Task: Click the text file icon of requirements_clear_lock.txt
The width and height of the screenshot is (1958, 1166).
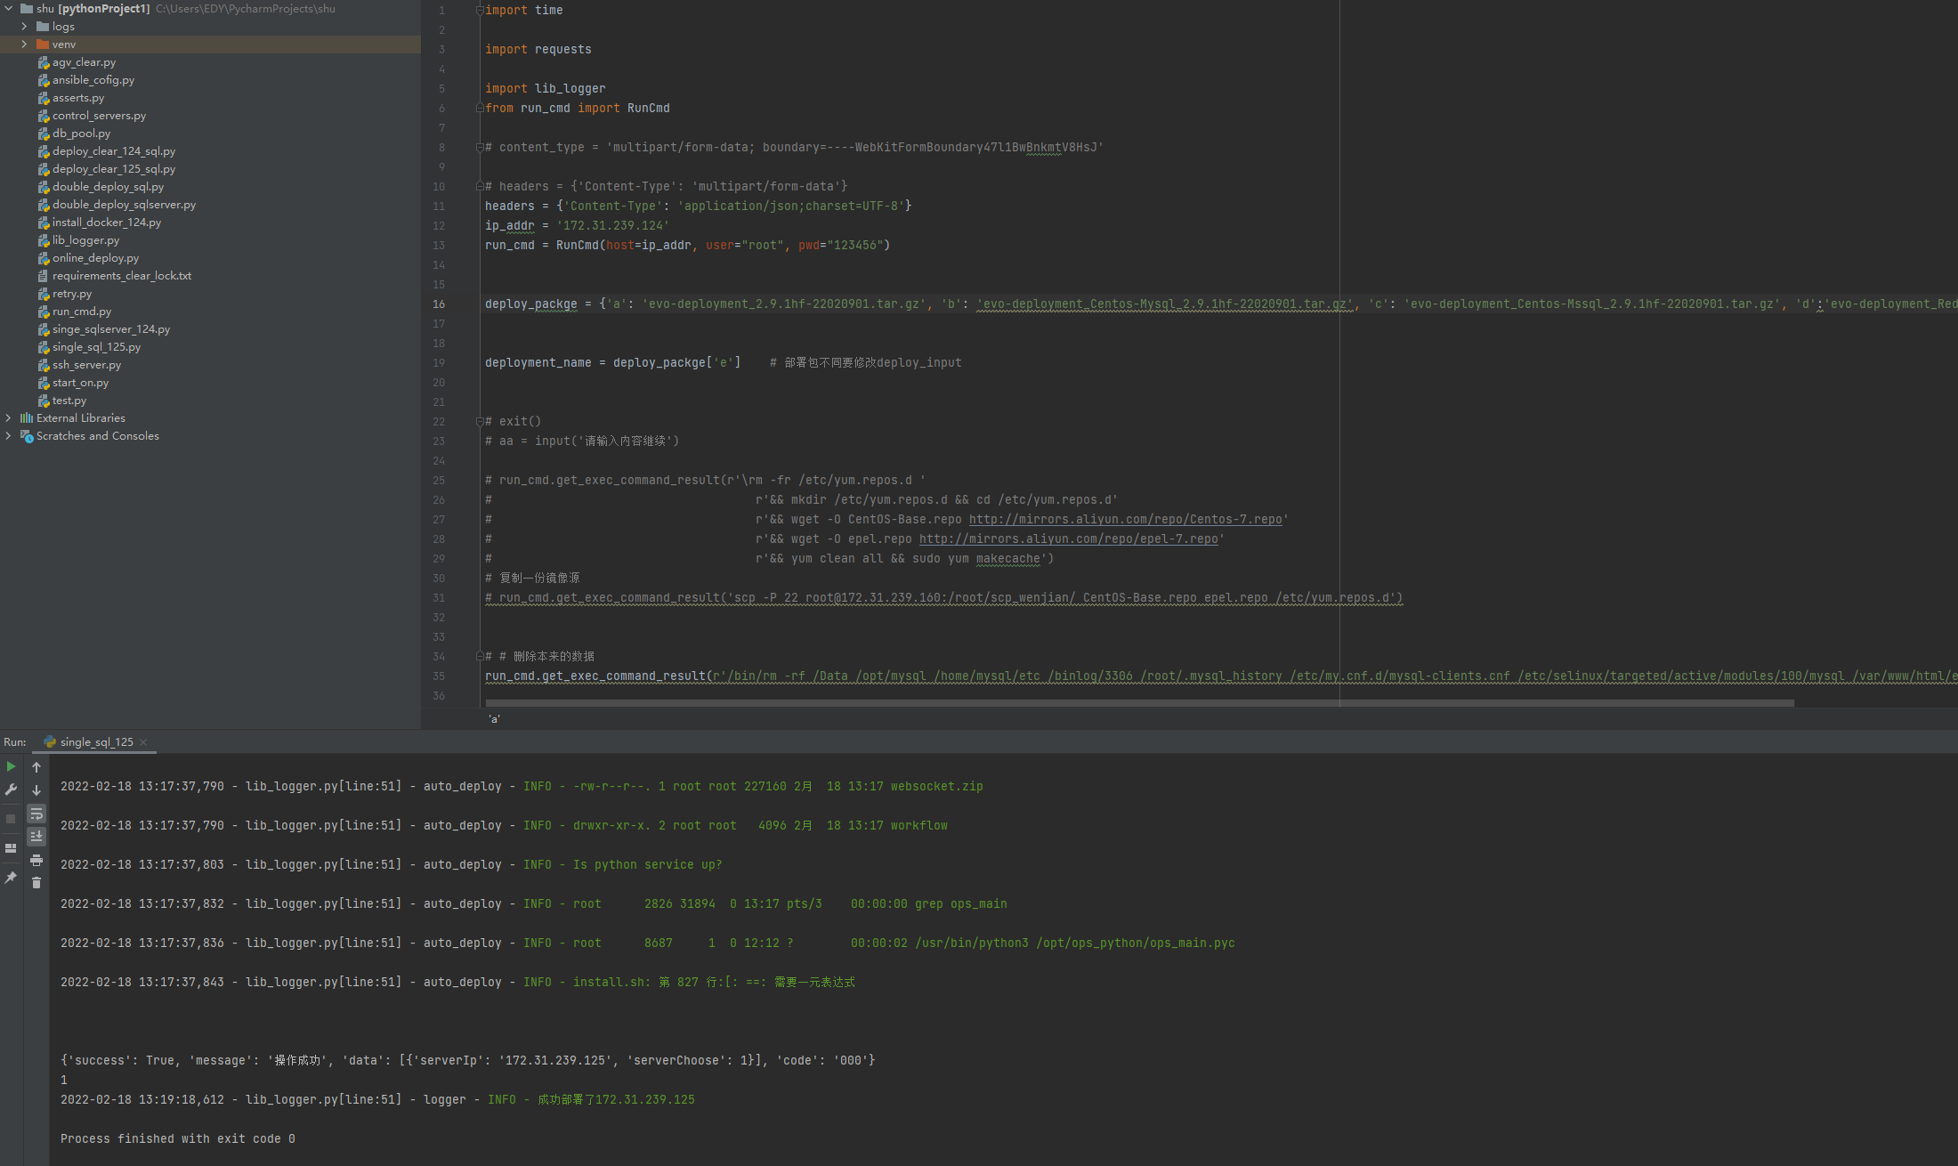Action: (x=43, y=276)
